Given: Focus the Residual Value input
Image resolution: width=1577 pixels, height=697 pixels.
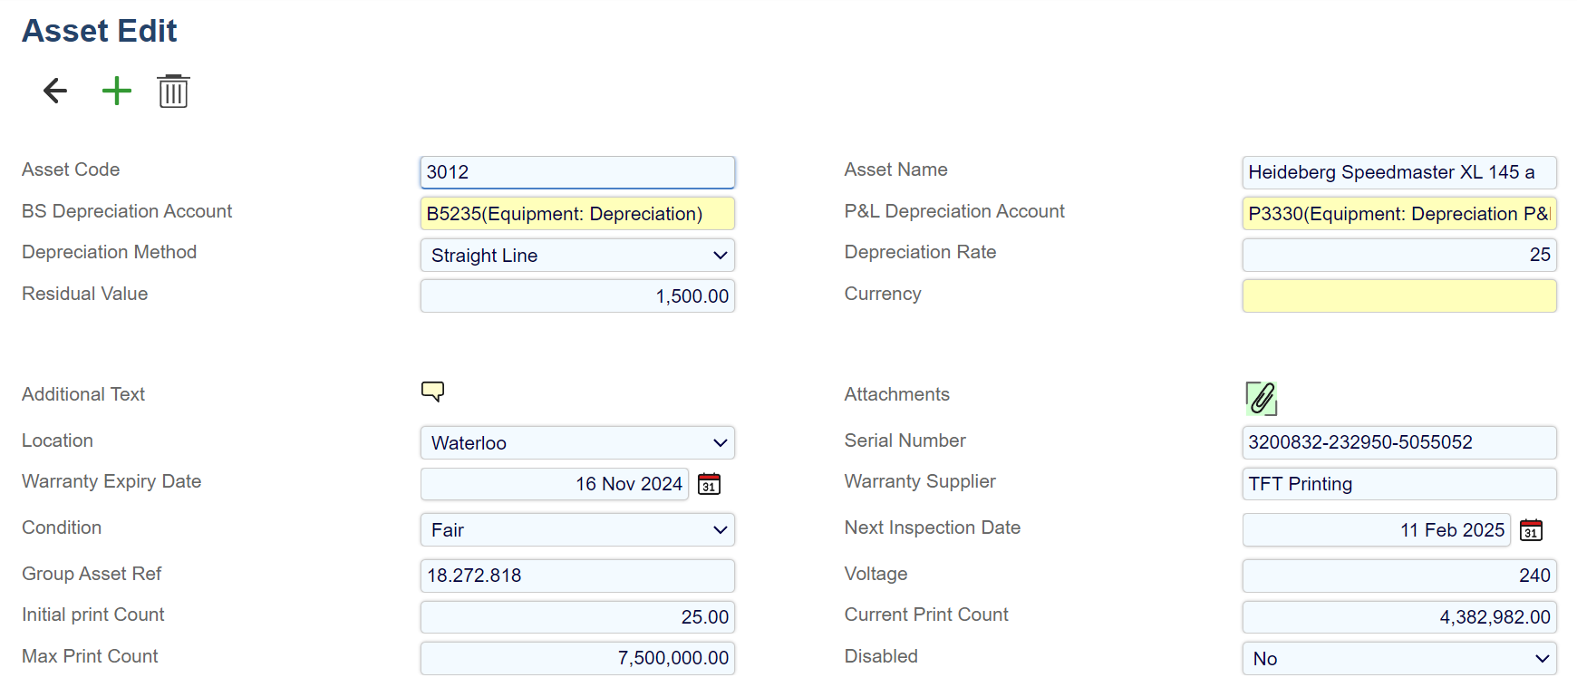Looking at the screenshot, I should [577, 296].
